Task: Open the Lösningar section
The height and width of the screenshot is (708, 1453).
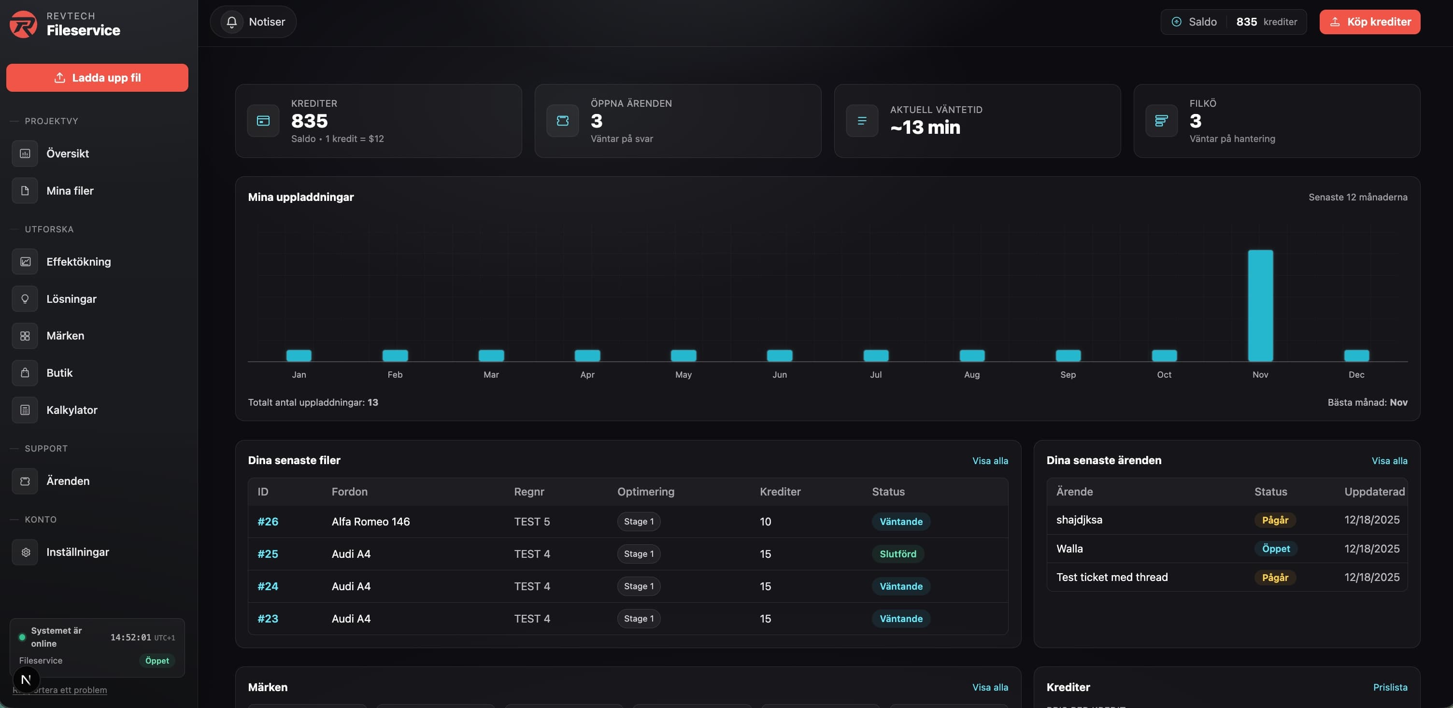Action: [71, 299]
